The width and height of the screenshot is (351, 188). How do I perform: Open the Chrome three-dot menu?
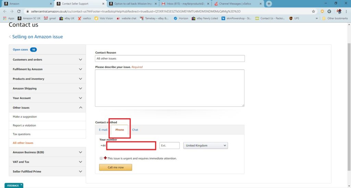tap(346, 11)
